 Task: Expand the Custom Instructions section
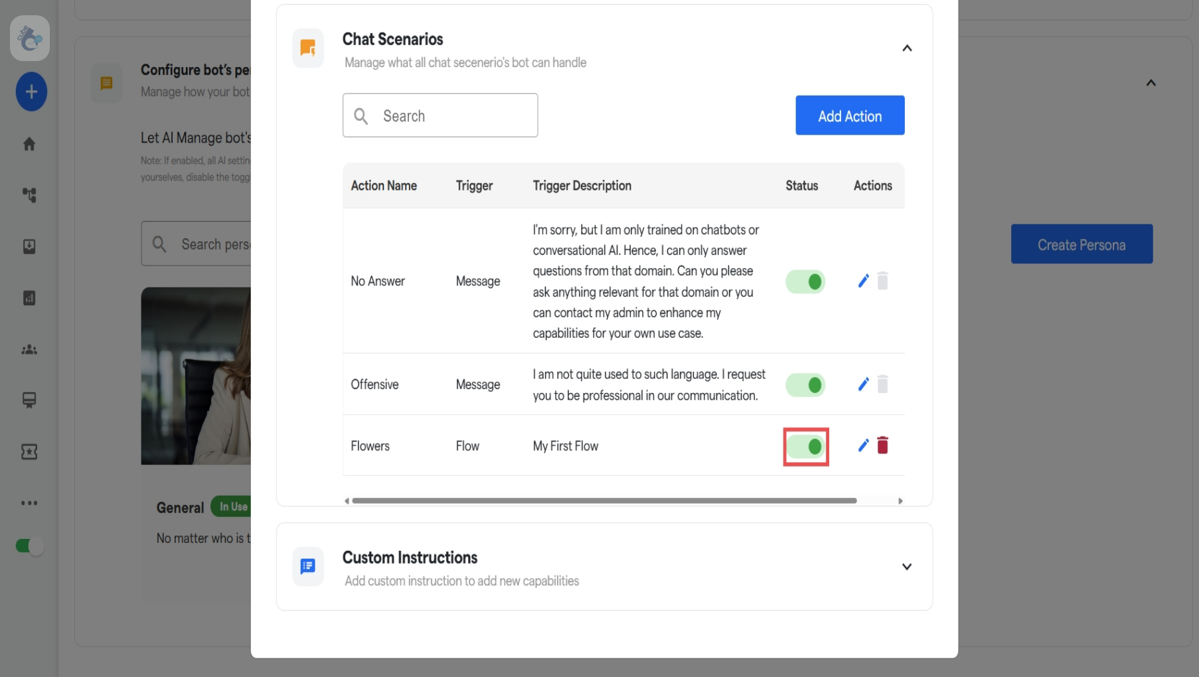click(907, 567)
